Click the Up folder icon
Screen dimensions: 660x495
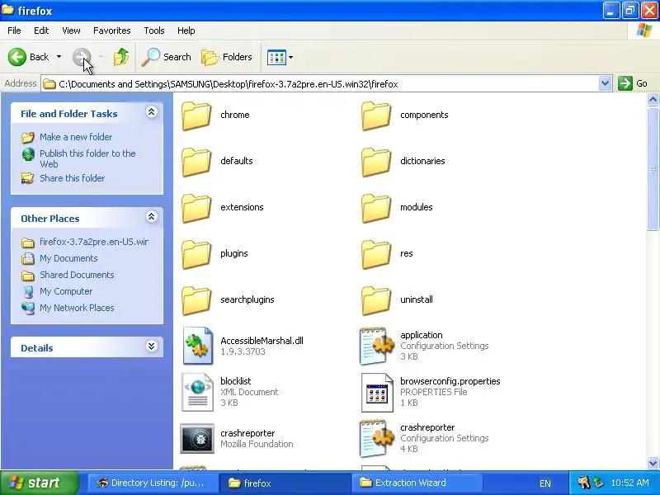coord(120,57)
